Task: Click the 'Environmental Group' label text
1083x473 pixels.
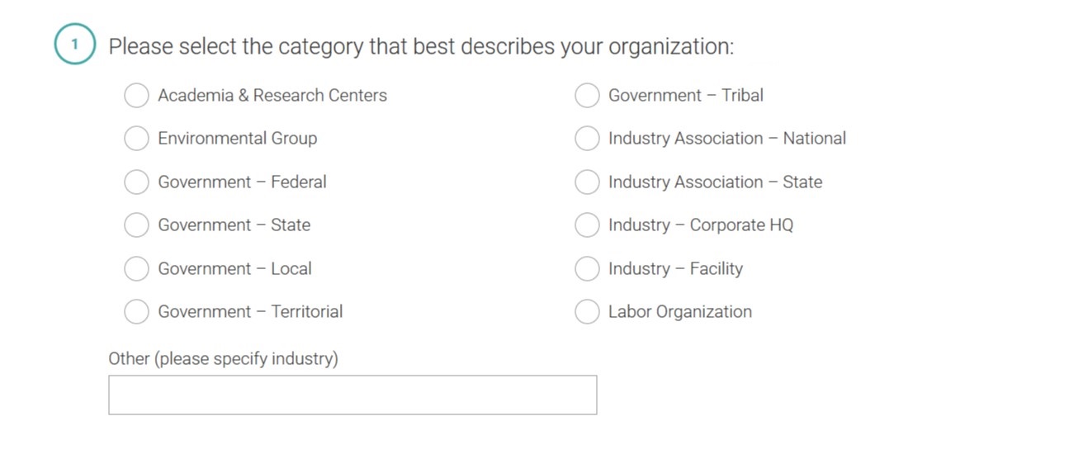Action: pyautogui.click(x=237, y=139)
